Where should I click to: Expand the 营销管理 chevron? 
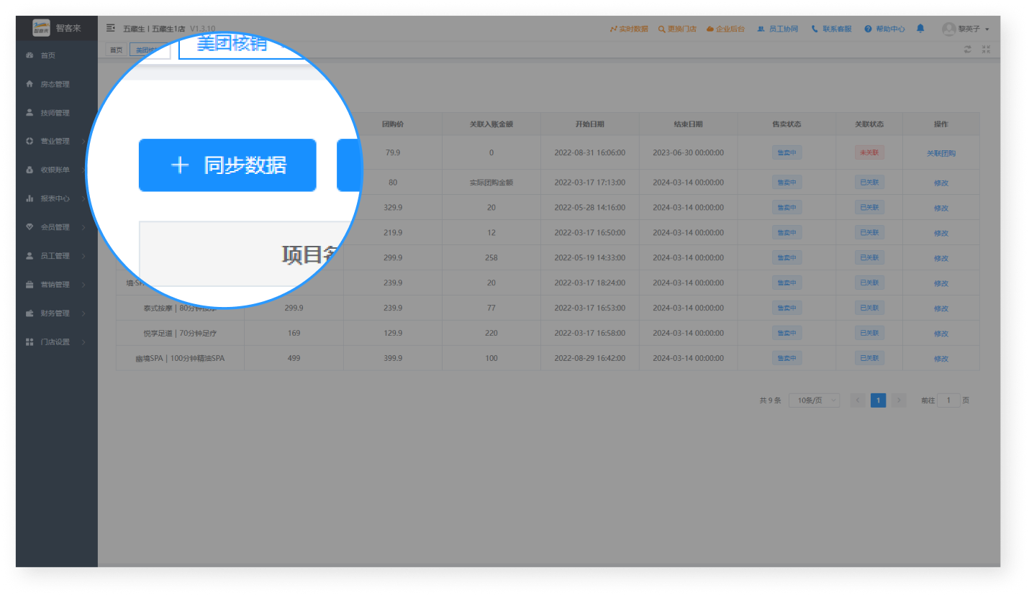tap(83, 285)
